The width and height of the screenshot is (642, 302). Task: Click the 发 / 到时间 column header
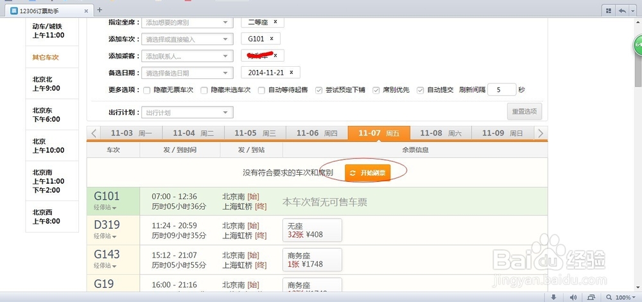(180, 150)
